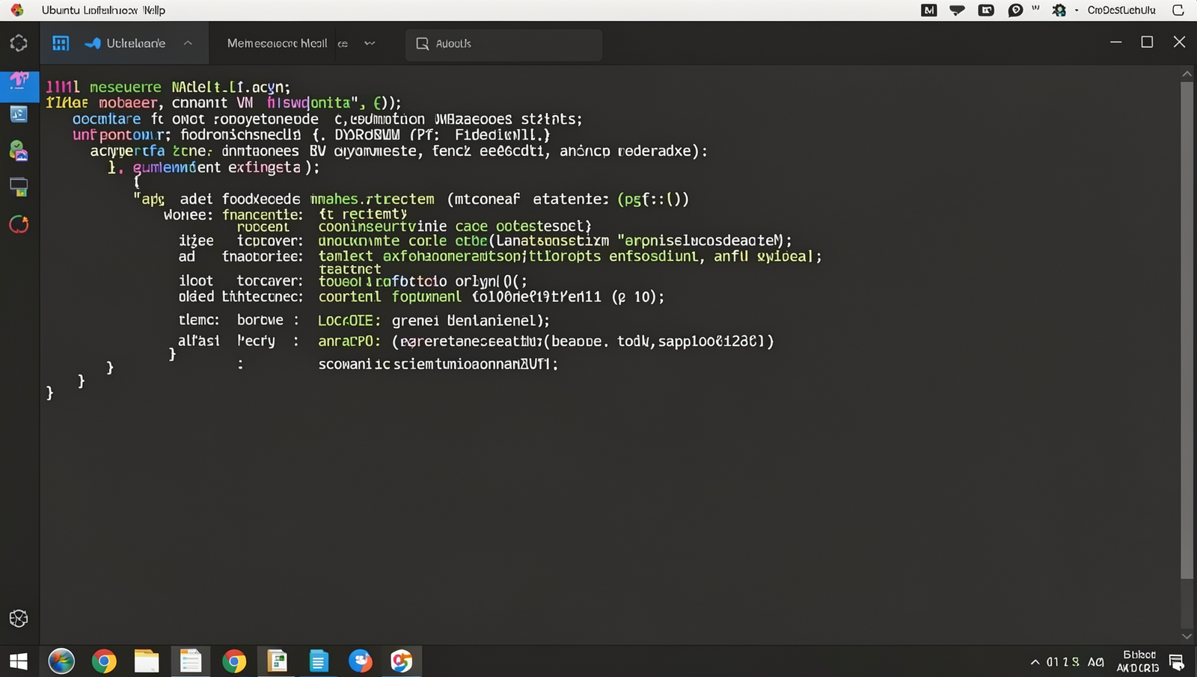Click the code line starting with 'unfpontom'
Viewport: 1197px width, 677px height.
point(311,135)
